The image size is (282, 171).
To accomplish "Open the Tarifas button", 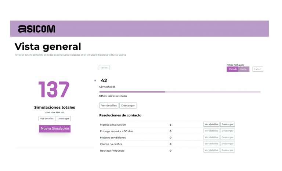I will tap(104, 67).
